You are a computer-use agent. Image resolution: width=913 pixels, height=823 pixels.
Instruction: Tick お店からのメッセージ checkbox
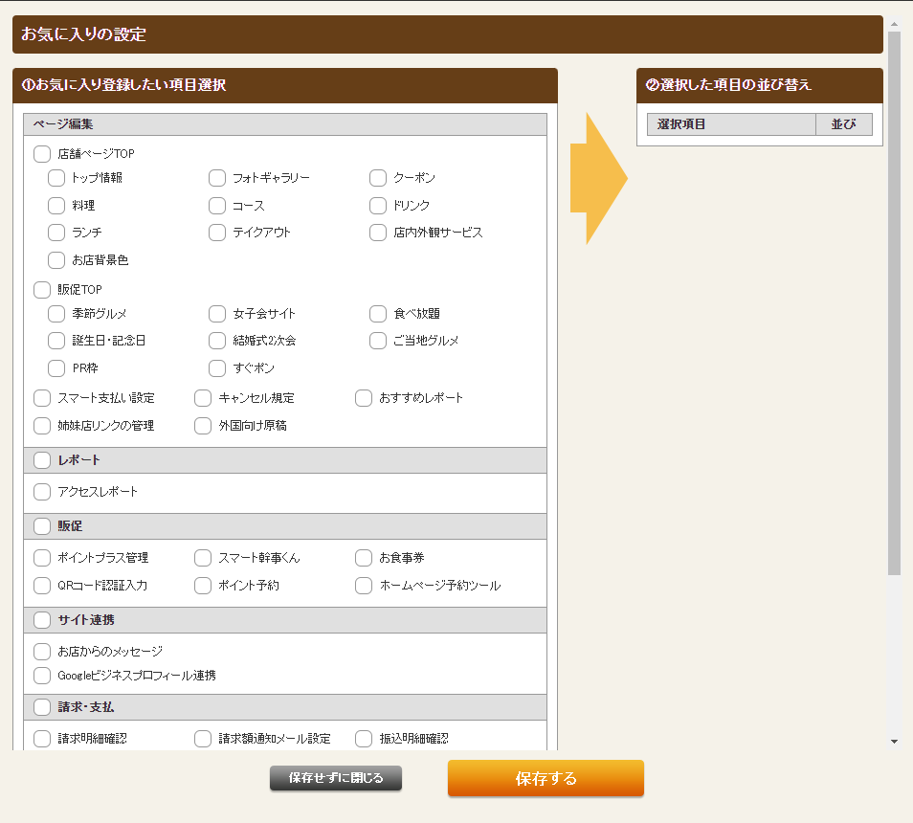point(42,652)
